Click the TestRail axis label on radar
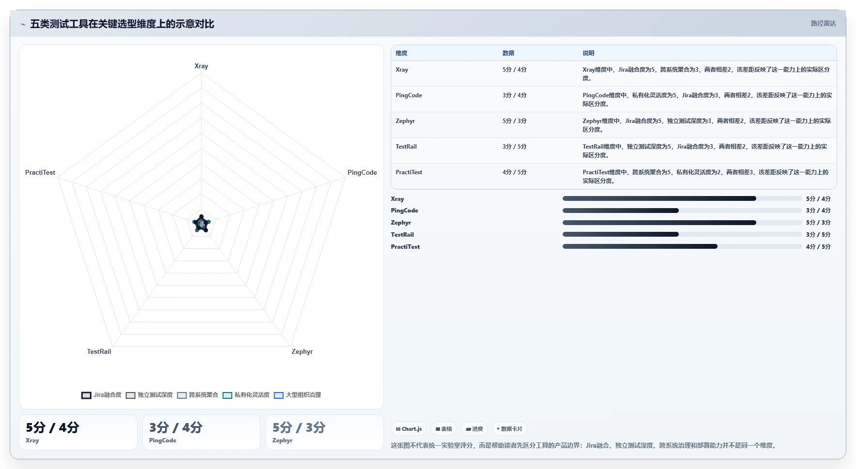Image resolution: width=856 pixels, height=469 pixels. coord(99,351)
